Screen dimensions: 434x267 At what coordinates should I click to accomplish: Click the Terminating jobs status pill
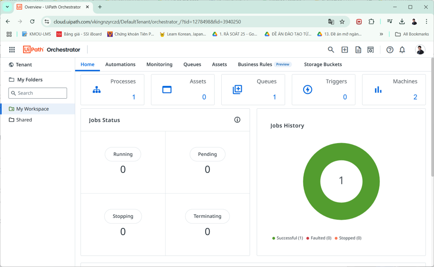tap(207, 216)
